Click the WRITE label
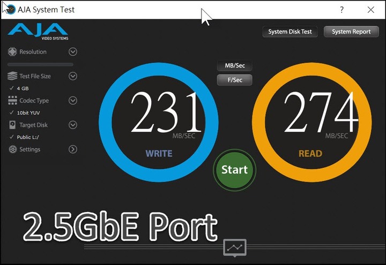 pyautogui.click(x=159, y=154)
